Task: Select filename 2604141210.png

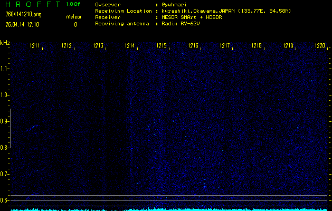Action: pyautogui.click(x=23, y=14)
